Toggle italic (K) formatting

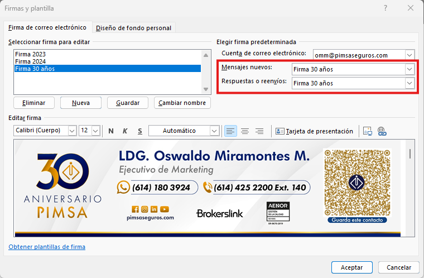(x=125, y=131)
